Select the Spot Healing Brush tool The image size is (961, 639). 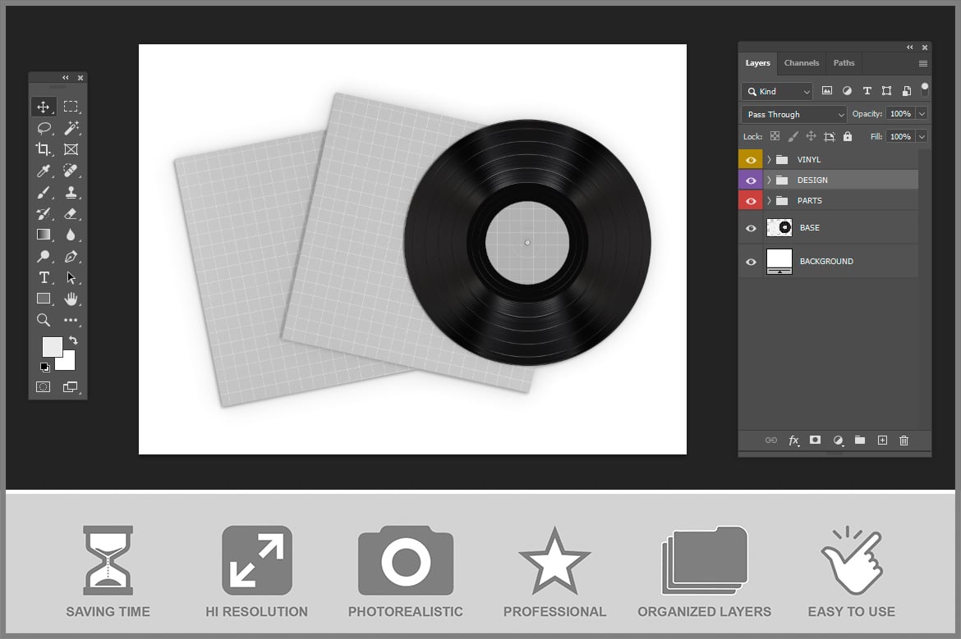point(71,171)
